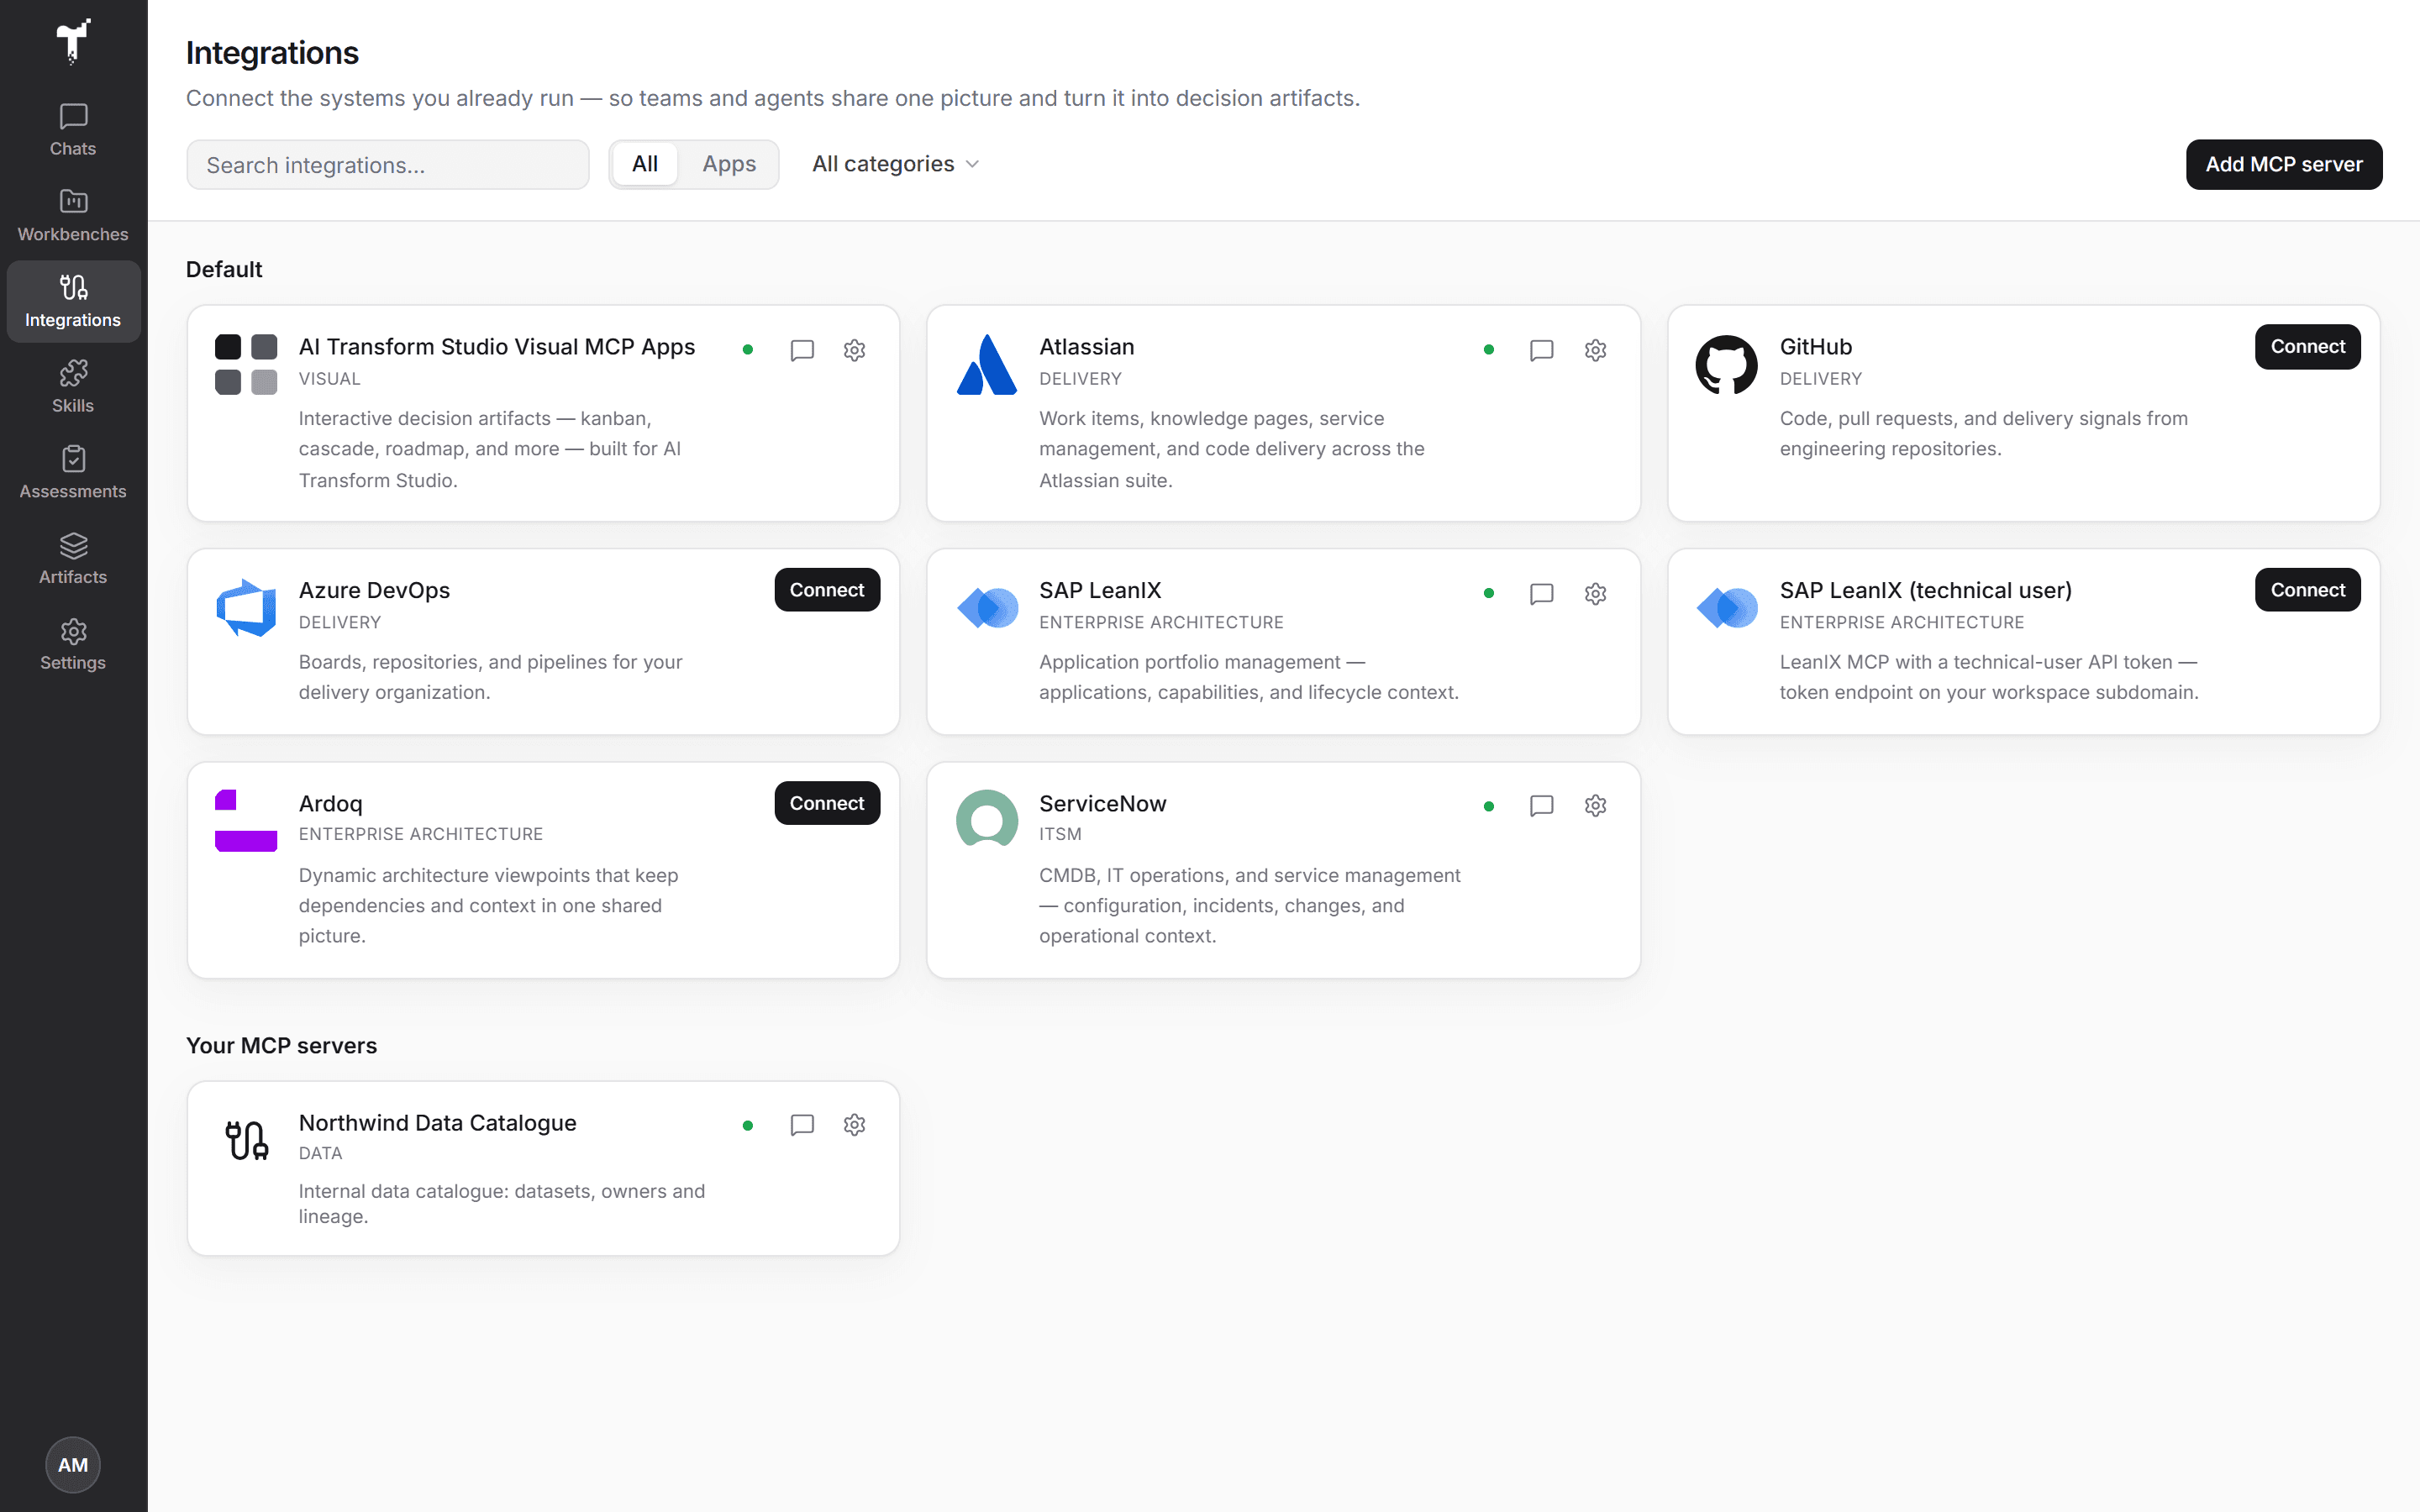Image resolution: width=2420 pixels, height=1512 pixels.
Task: Connect SAP LeanX (technical user)
Action: pos(2307,590)
